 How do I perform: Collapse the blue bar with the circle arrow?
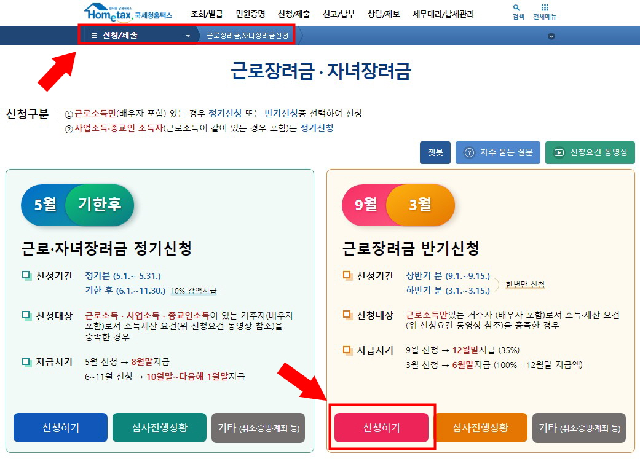551,36
